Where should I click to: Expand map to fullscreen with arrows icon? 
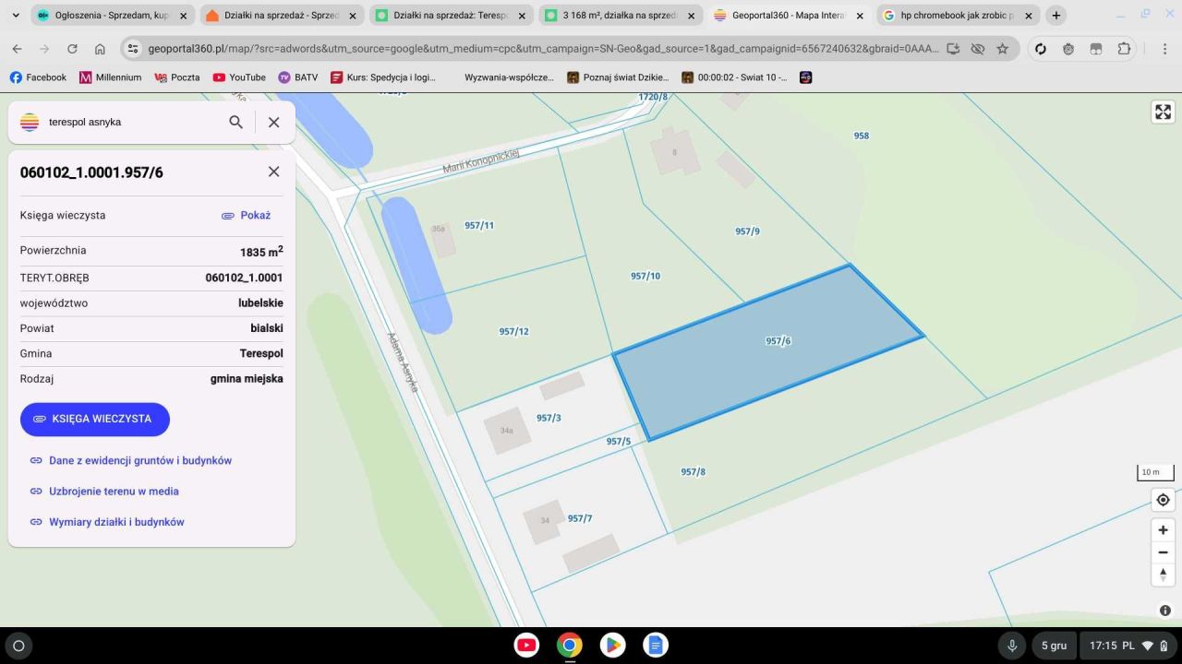click(1163, 112)
